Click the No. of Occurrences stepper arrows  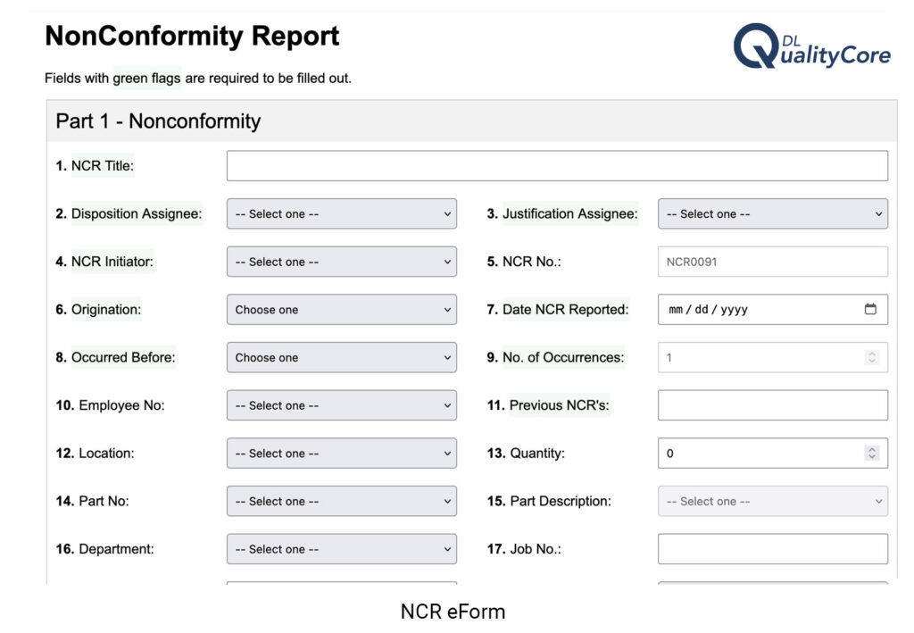(x=871, y=357)
